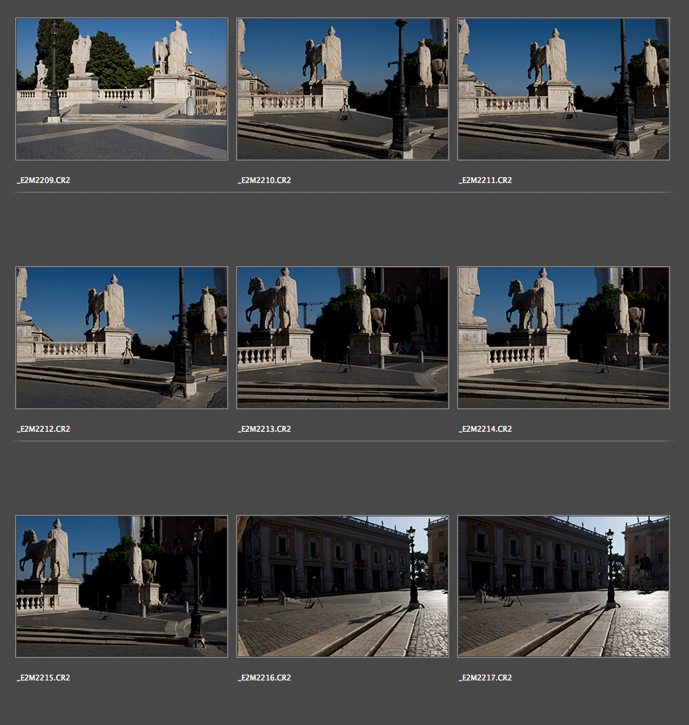The height and width of the screenshot is (725, 689).
Task: Select the _E2M2209.CR2 thumbnail image
Action: tap(122, 89)
